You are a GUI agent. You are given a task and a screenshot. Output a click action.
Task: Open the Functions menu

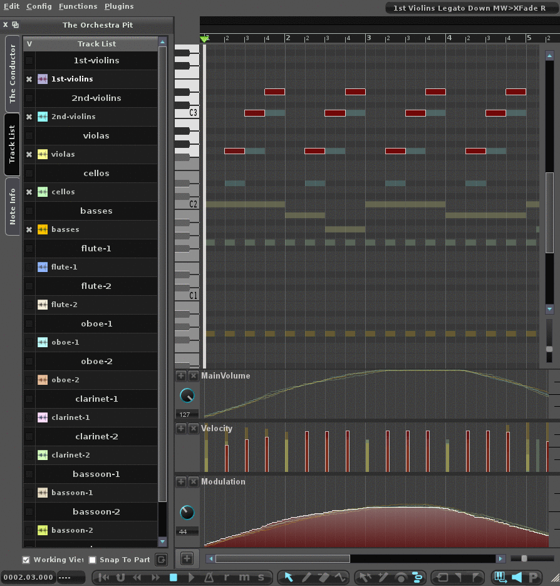point(78,6)
